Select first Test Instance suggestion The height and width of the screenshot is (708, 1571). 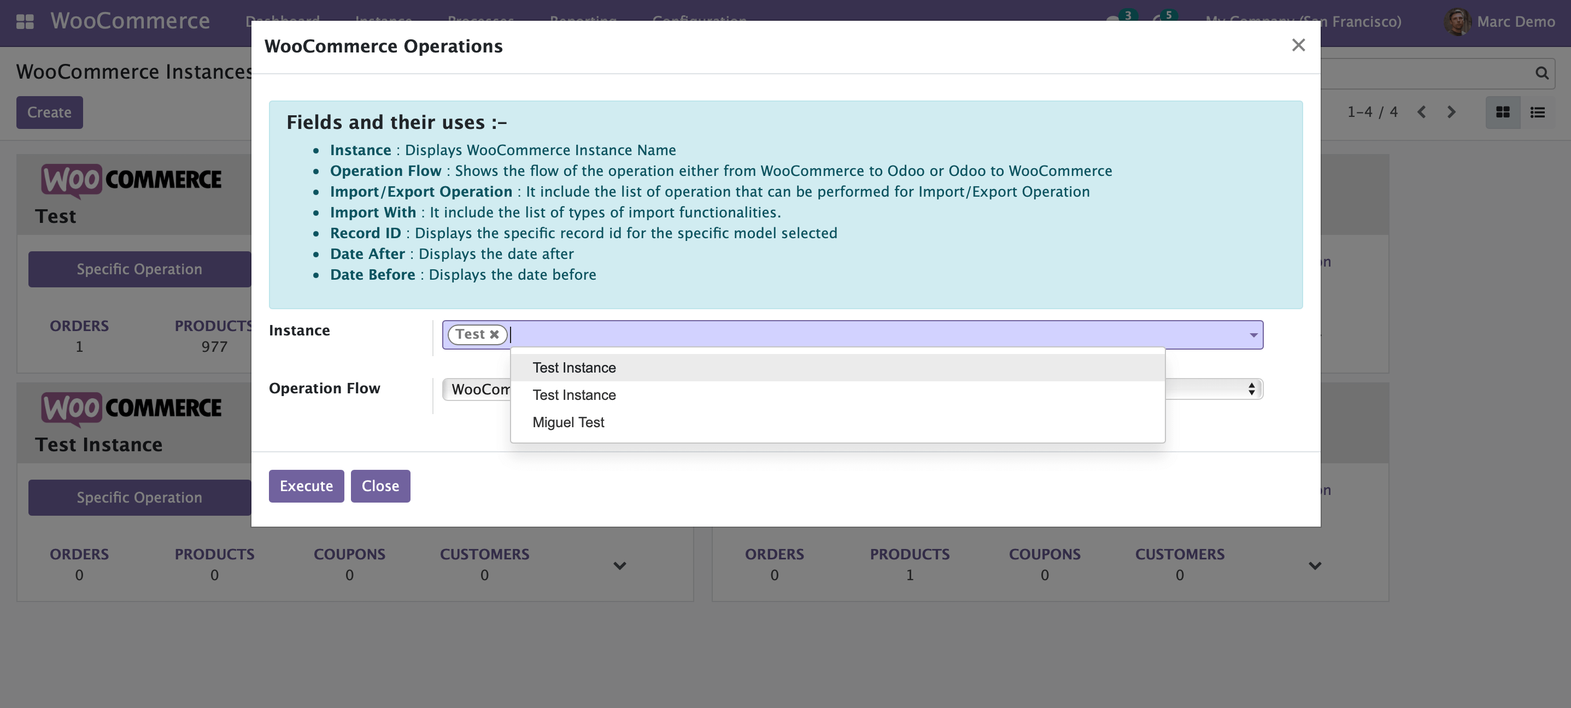[x=574, y=368]
